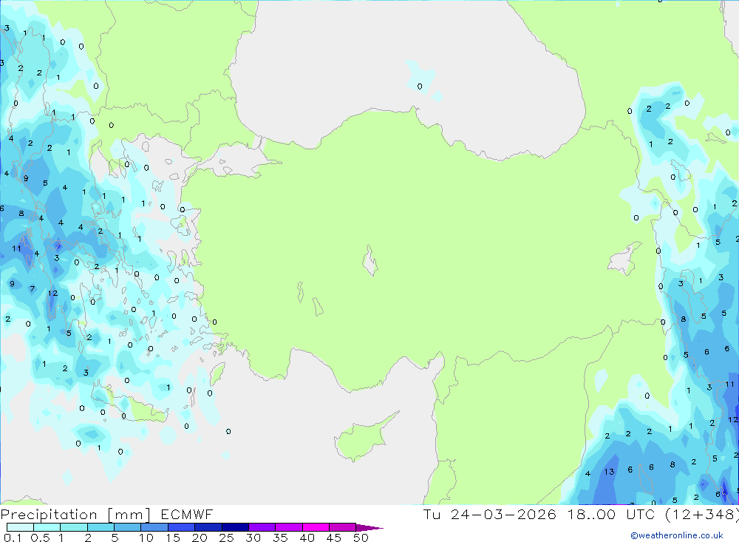This screenshot has width=739, height=542.
Task: Select the 0.5–1 mm legend color swatch
Action: pyautogui.click(x=47, y=527)
